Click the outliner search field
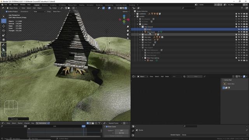The height and width of the screenshot is (140, 249). tap(189, 8)
